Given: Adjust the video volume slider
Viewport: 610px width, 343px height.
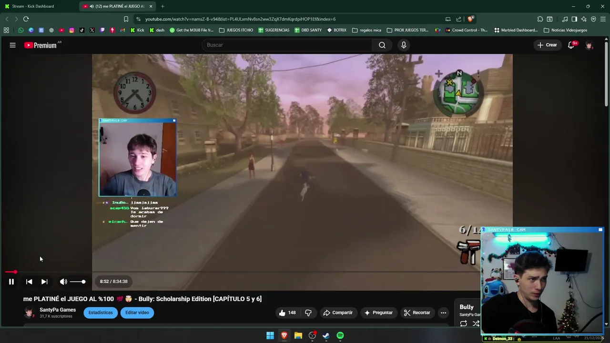Looking at the screenshot, I should pos(78,282).
